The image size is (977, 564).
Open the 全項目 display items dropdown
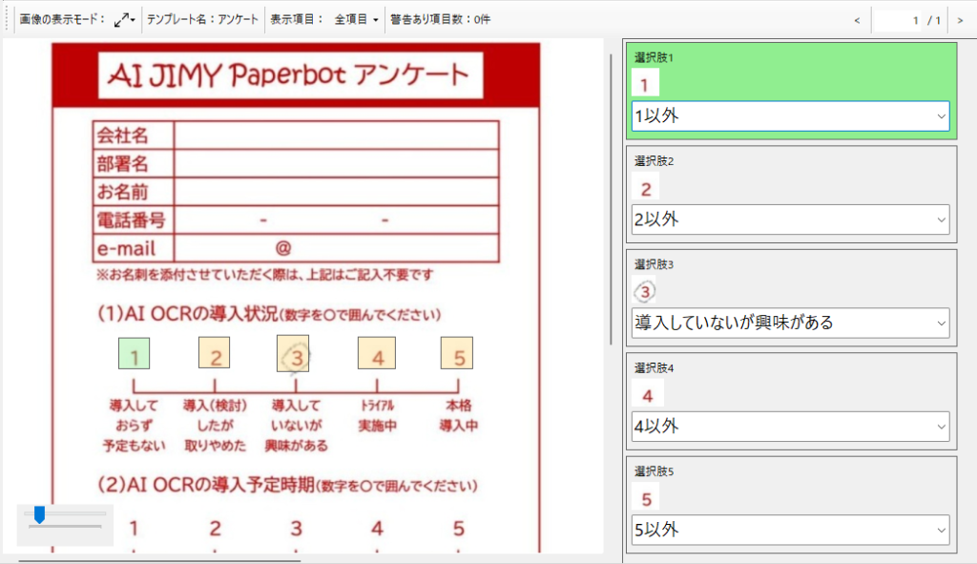pos(356,20)
